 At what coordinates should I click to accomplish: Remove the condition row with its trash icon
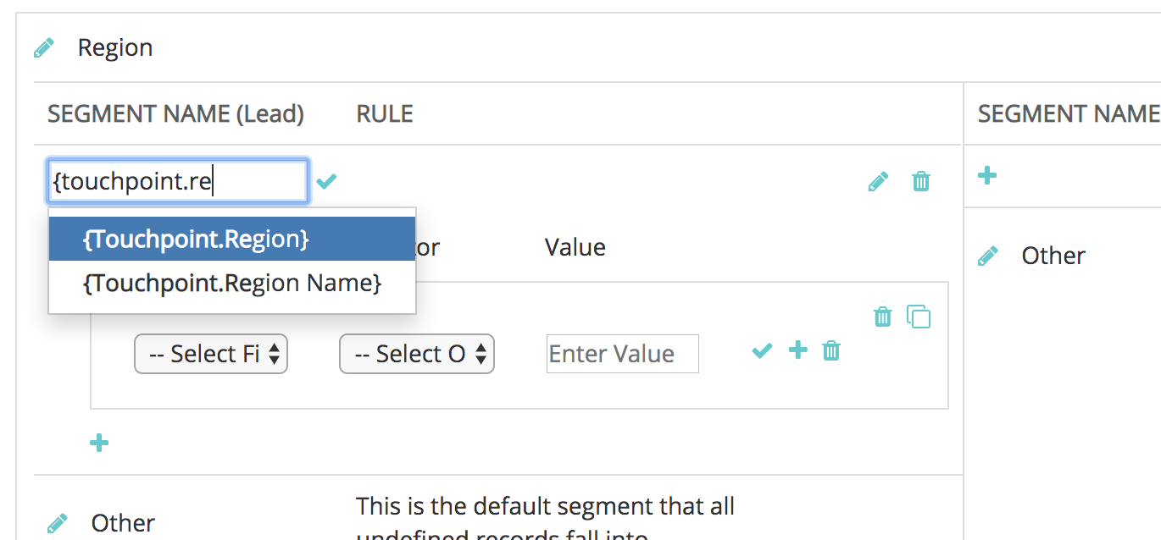[831, 350]
